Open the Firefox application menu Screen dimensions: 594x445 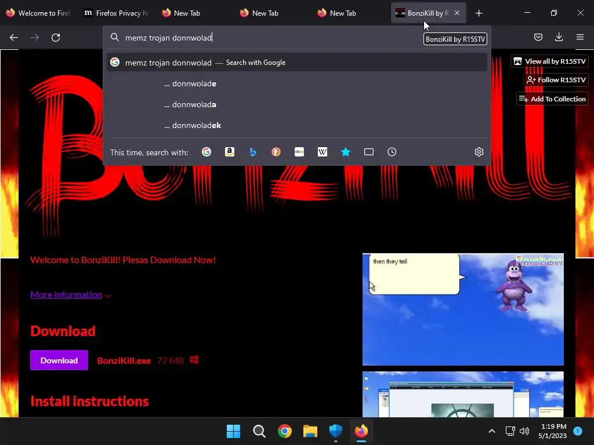click(579, 37)
